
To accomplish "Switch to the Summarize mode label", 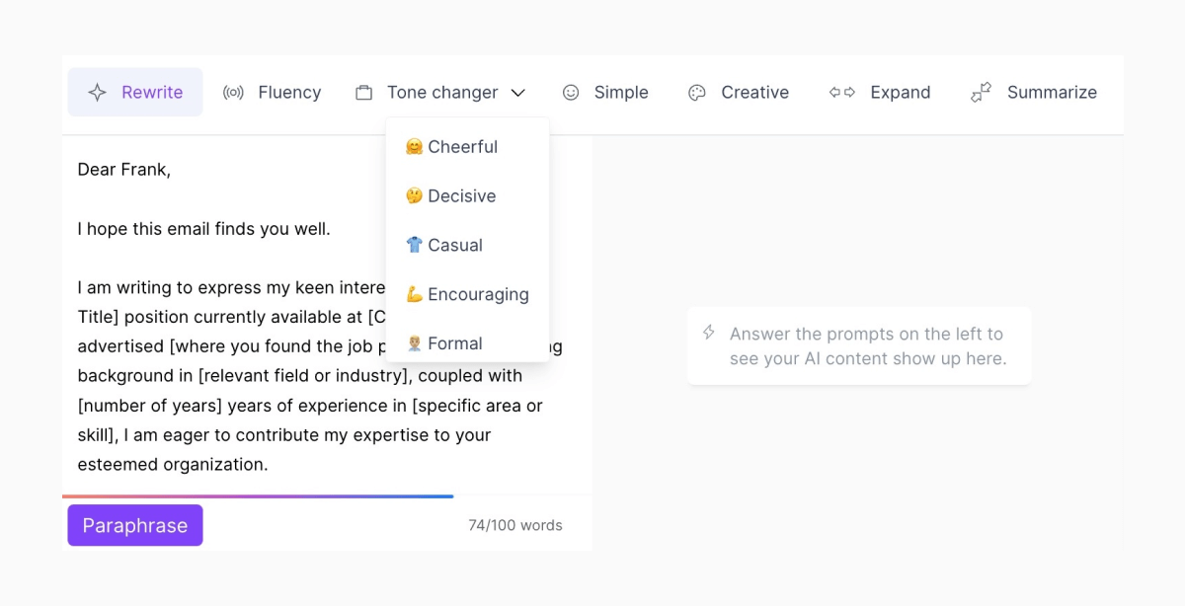I will [1052, 93].
